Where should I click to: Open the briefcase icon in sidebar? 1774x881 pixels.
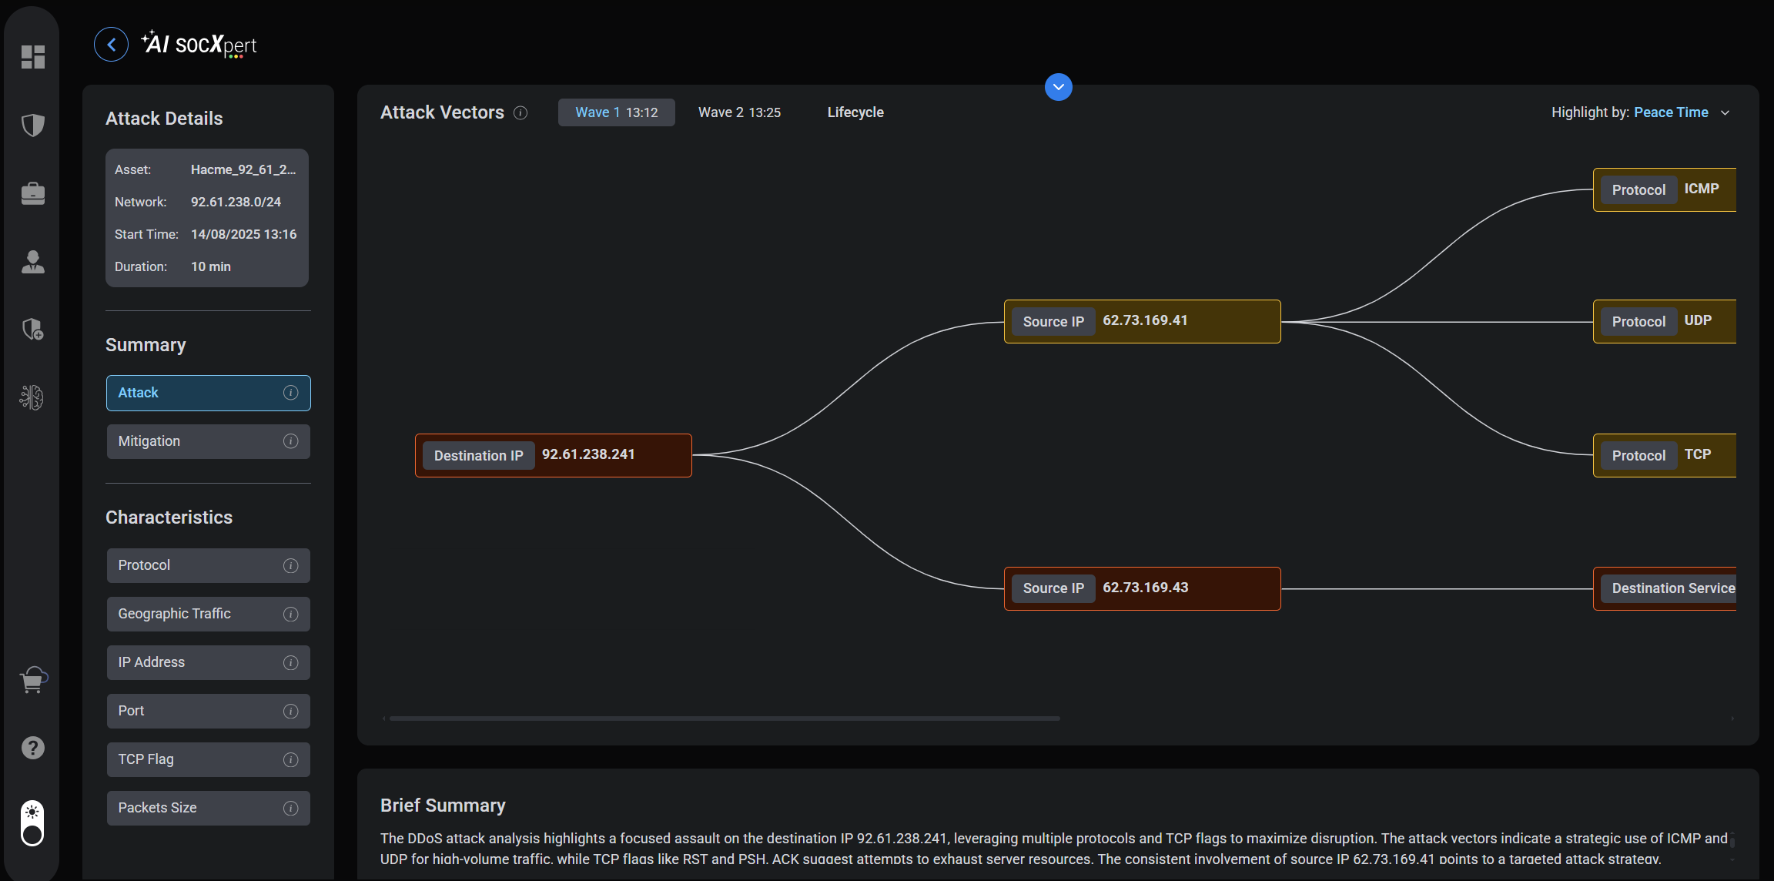(32, 193)
